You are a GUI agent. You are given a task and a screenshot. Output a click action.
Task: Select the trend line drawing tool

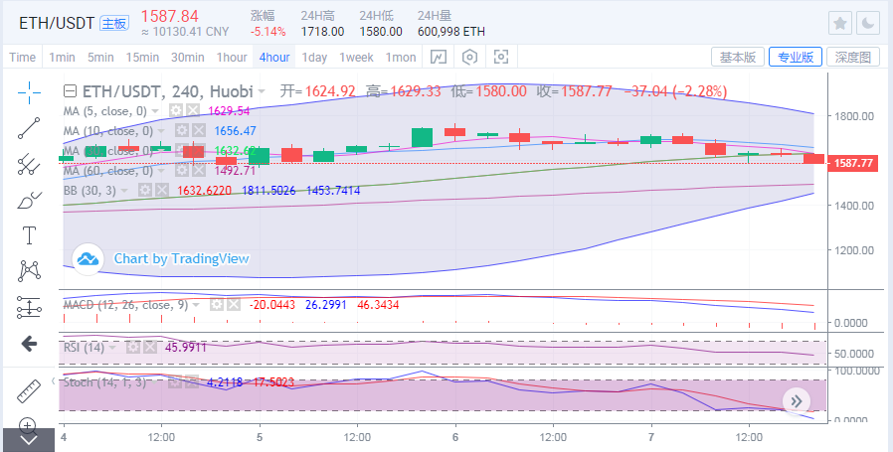click(x=29, y=128)
